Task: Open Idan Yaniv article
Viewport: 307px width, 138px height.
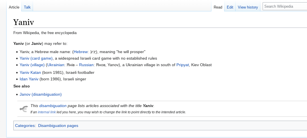Action: click(29, 79)
